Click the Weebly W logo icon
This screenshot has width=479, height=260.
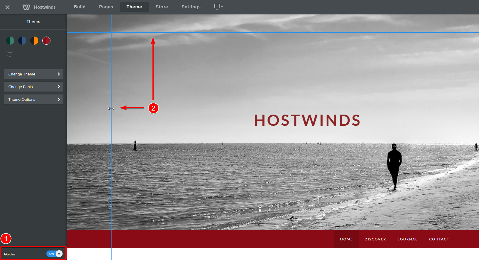26,7
